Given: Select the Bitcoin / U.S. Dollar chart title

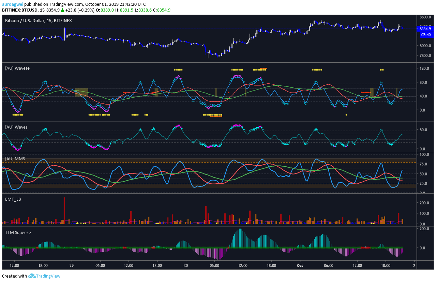Looking at the screenshot, I should pyautogui.click(x=39, y=20).
